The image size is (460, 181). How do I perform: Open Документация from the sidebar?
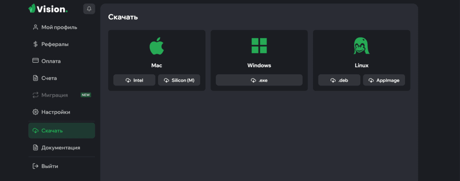62,147
